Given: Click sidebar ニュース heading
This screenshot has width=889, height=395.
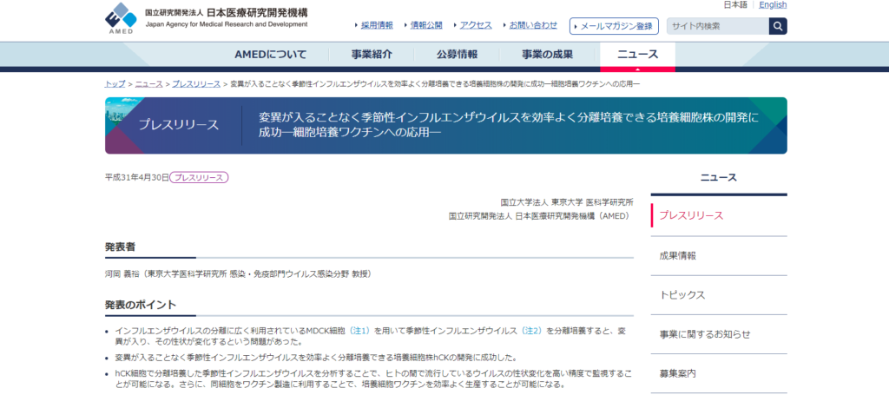Looking at the screenshot, I should click(718, 178).
